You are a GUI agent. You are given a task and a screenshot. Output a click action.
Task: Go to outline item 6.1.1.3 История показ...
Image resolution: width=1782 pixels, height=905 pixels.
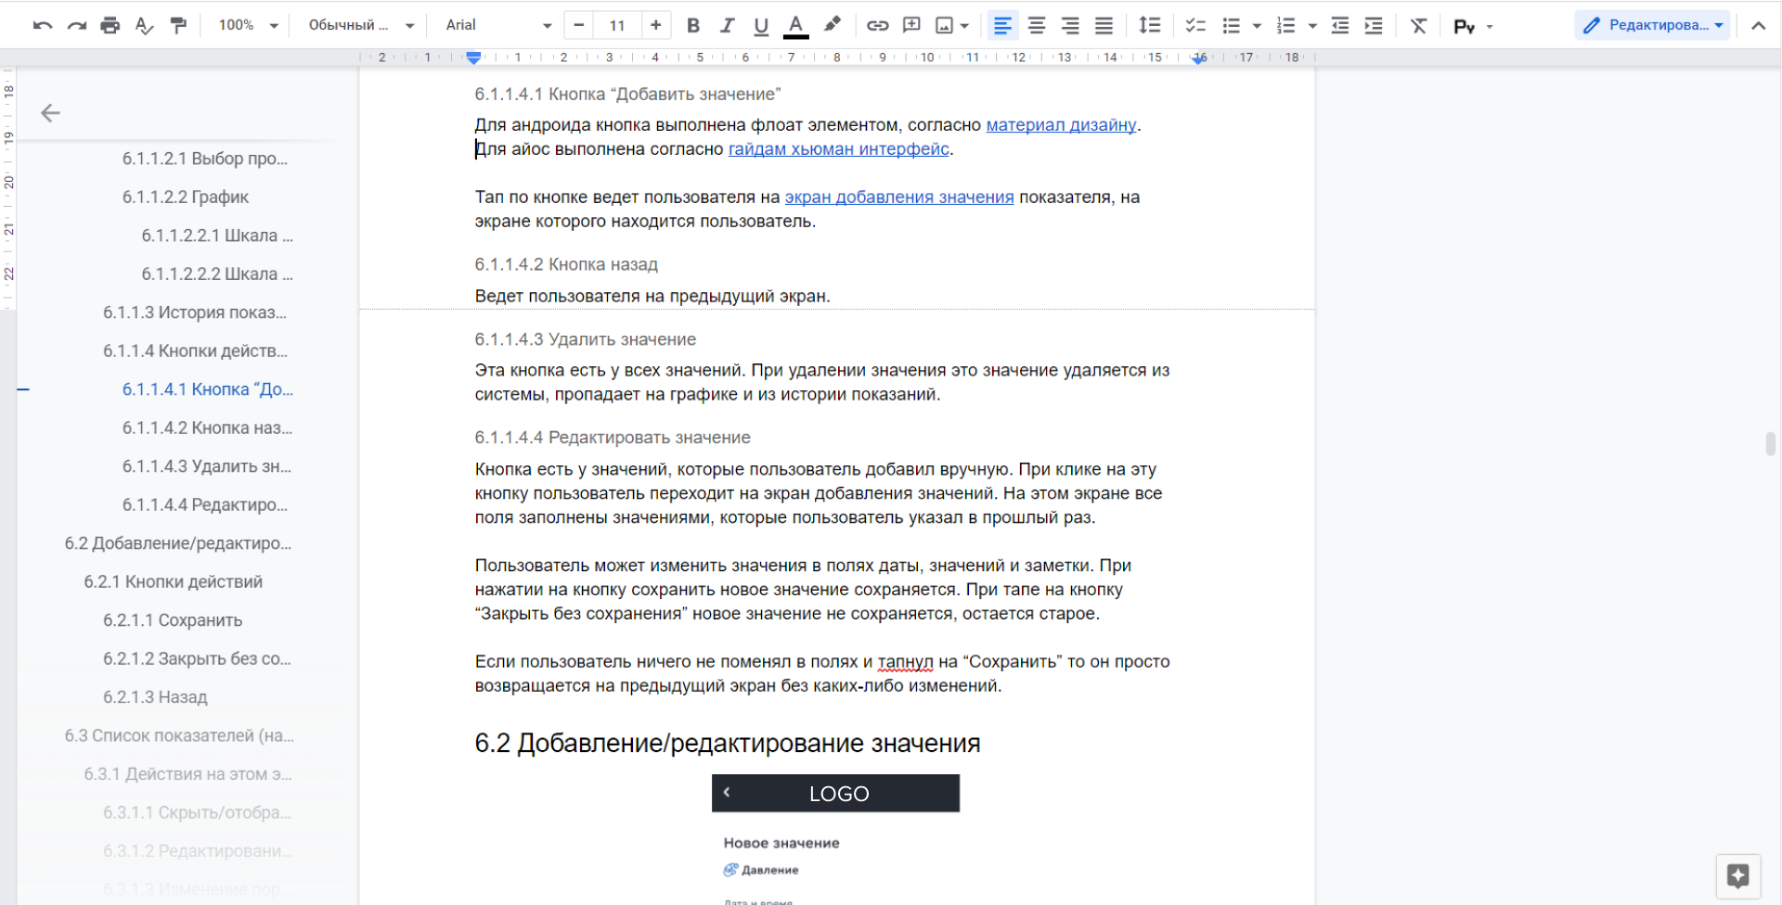[x=194, y=312]
